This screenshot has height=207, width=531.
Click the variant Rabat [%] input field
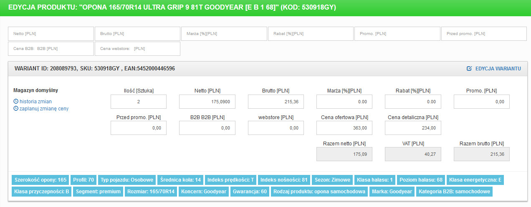click(x=412, y=102)
